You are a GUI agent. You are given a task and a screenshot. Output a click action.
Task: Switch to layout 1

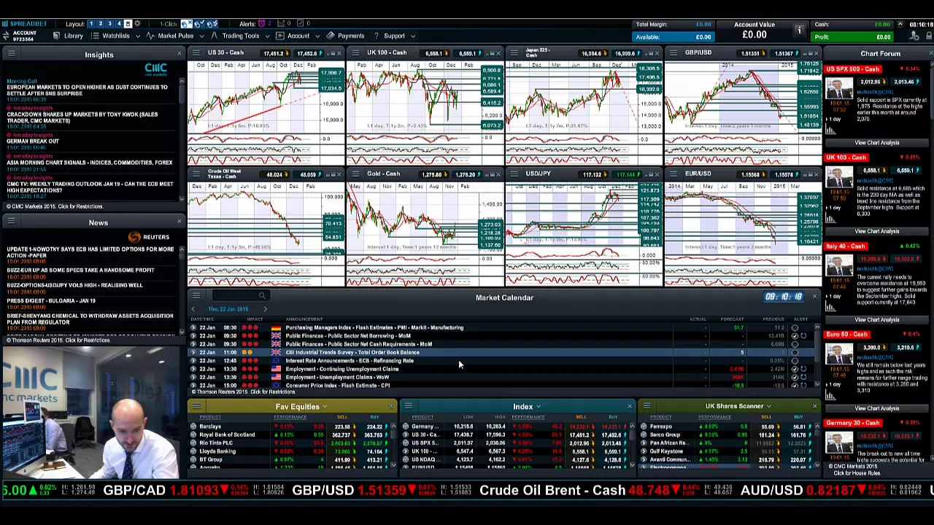coord(91,24)
